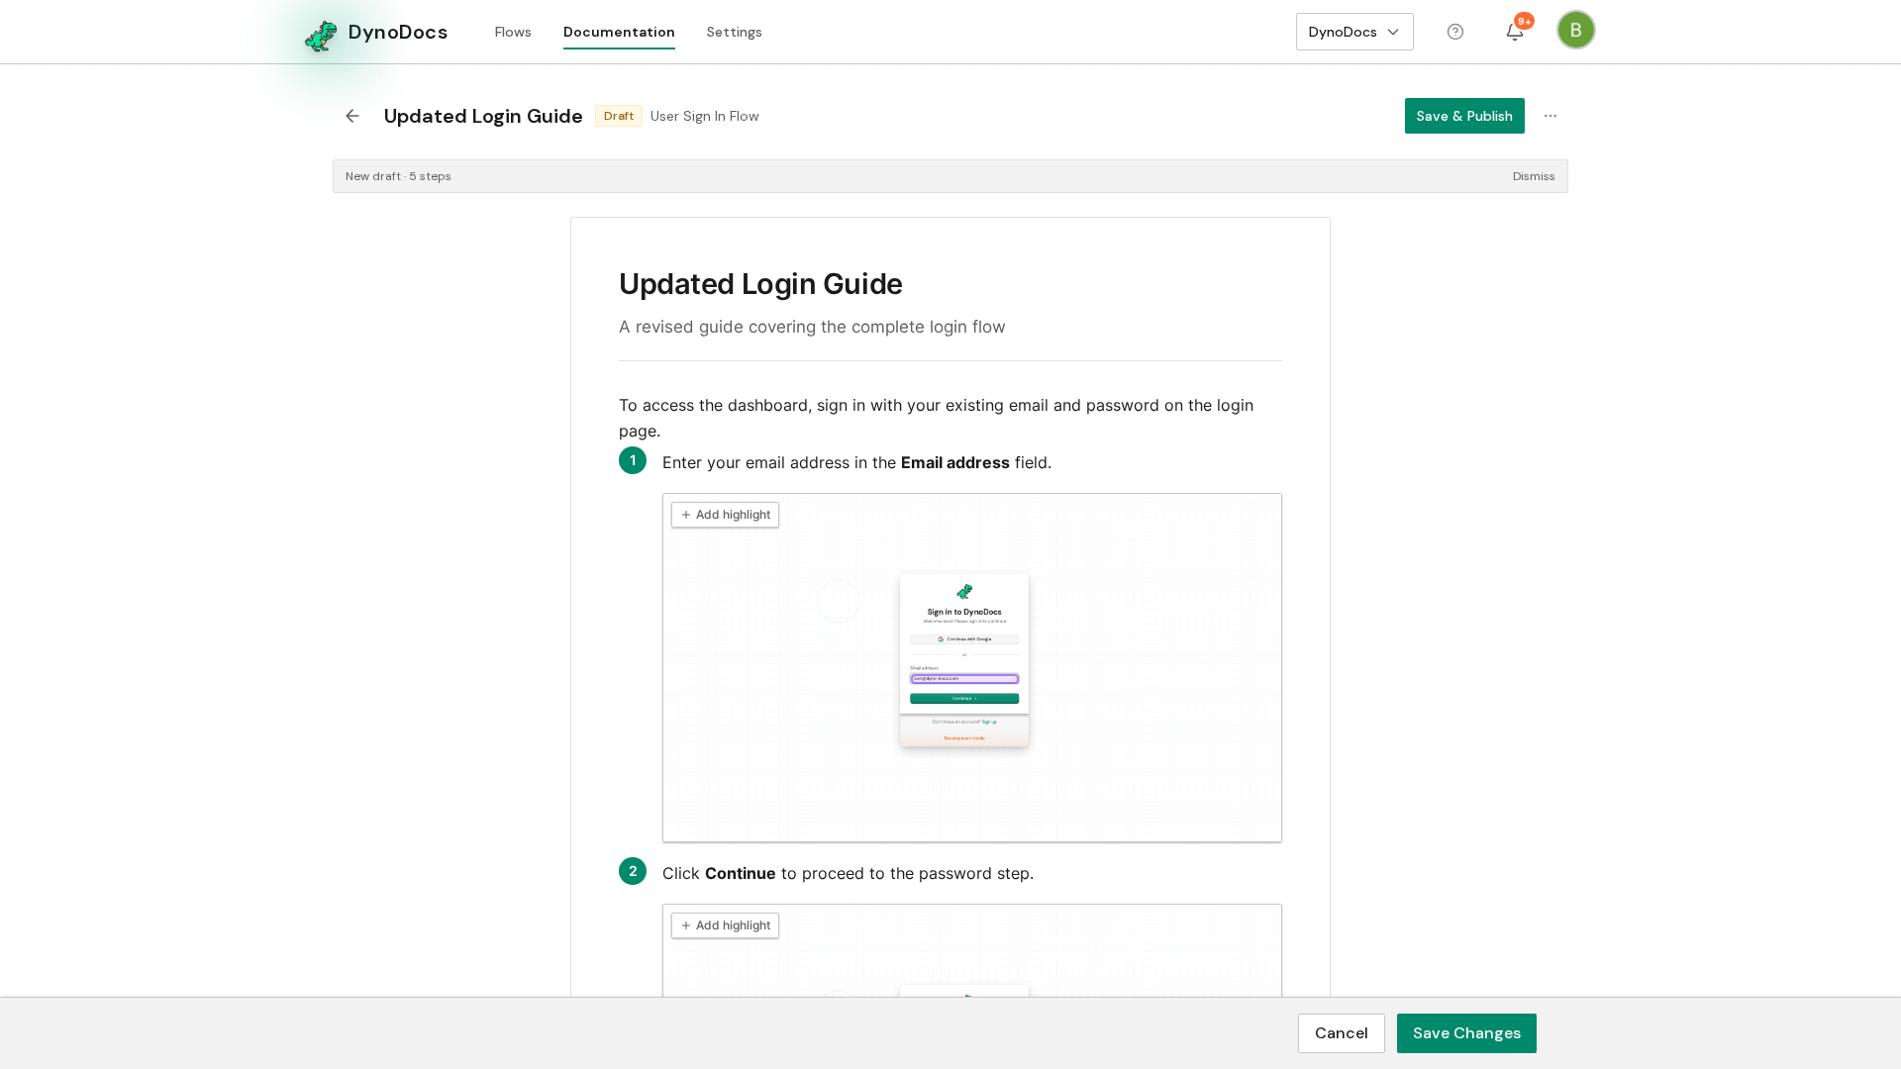The height and width of the screenshot is (1069, 1901).
Task: Switch to Documentation tab
Action: (x=619, y=32)
